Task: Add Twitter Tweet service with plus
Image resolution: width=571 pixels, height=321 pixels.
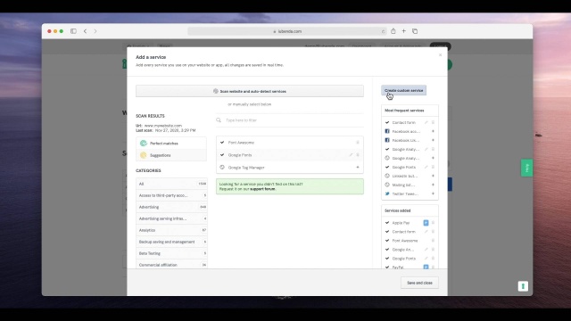Action: pos(433,193)
